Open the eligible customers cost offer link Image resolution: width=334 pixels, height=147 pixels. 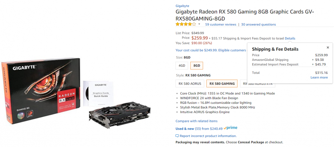(211, 50)
